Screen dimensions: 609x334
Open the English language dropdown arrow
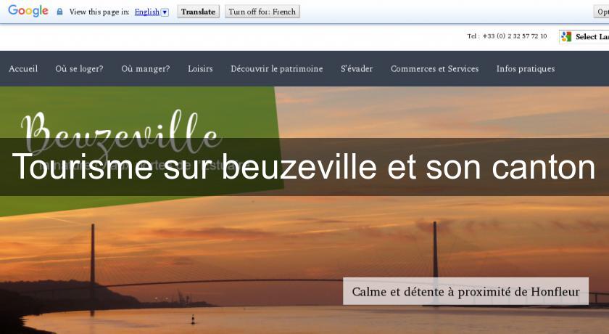165,12
